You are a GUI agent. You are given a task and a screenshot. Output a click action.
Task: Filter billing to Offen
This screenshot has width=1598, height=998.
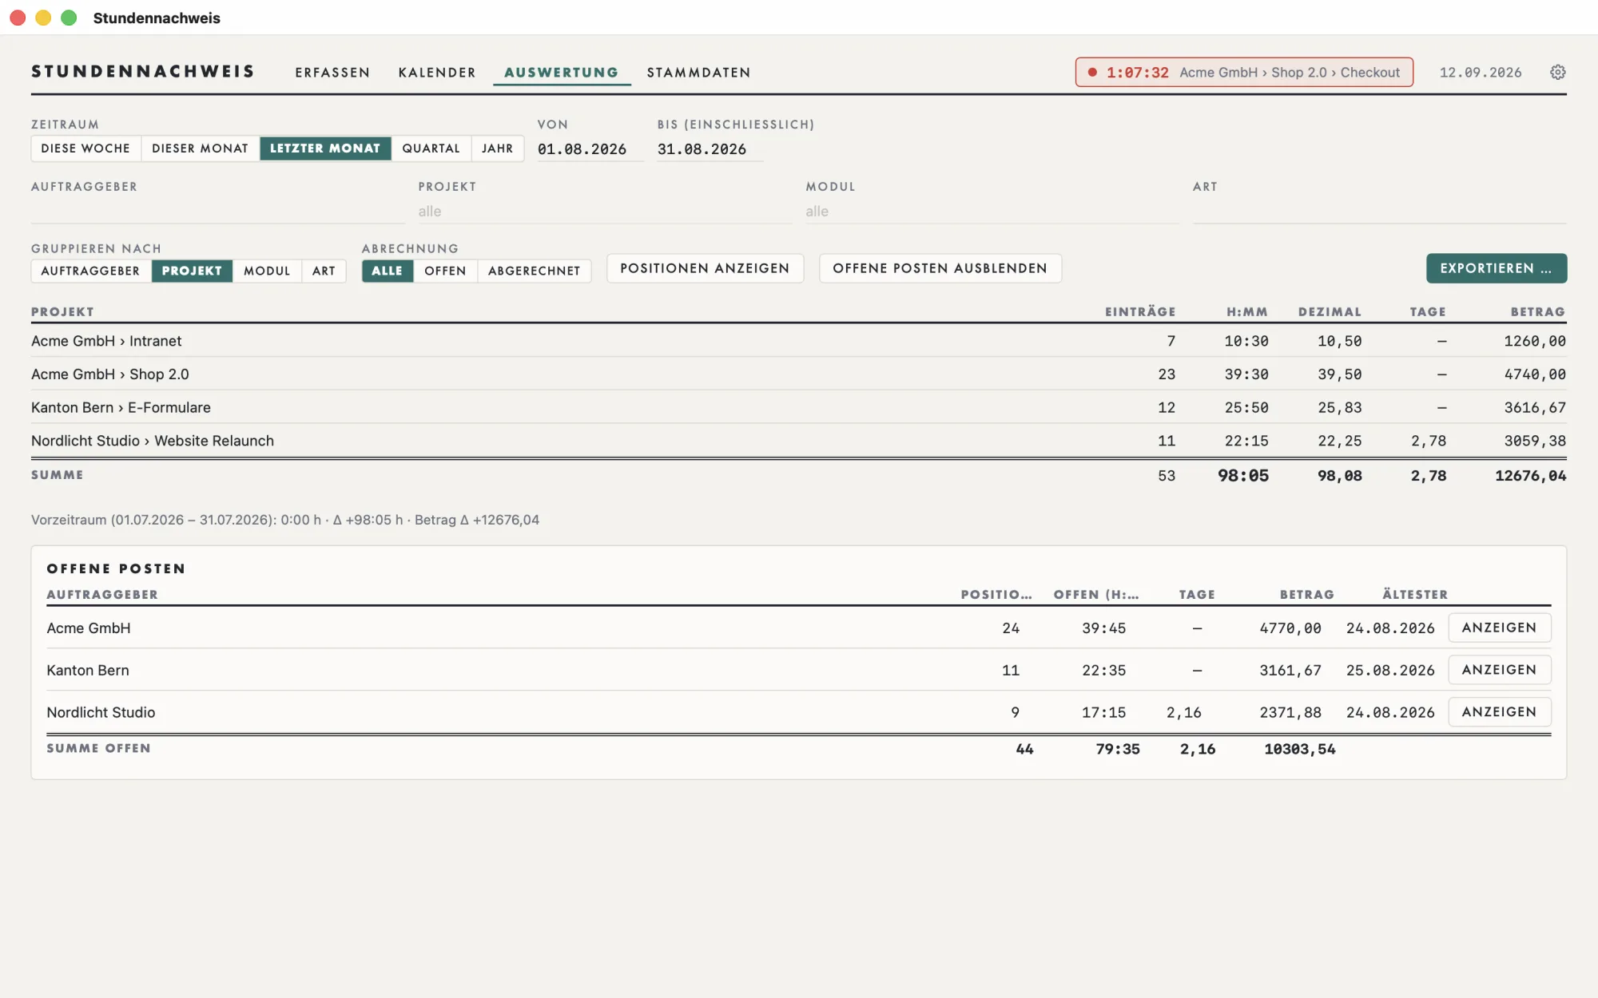[x=445, y=271]
